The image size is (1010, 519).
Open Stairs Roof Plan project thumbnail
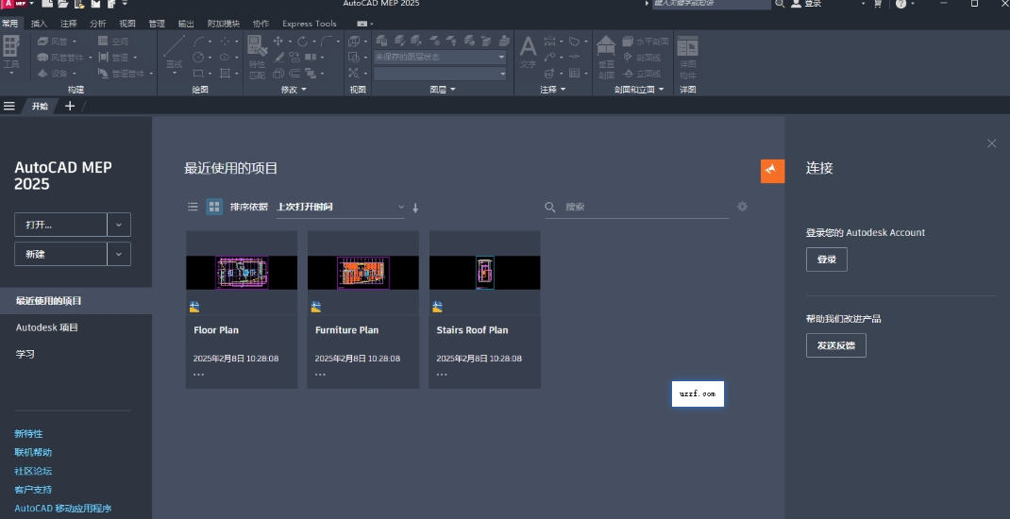(484, 273)
